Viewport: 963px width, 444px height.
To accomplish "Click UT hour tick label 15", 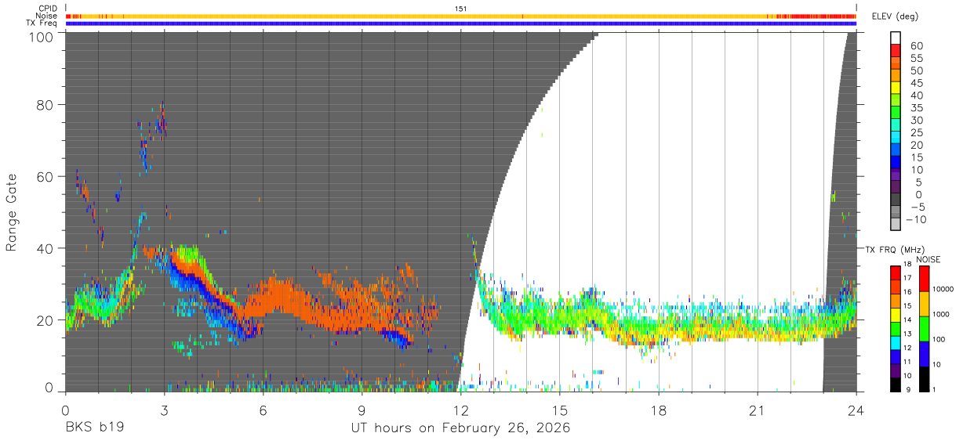I will click(x=560, y=410).
